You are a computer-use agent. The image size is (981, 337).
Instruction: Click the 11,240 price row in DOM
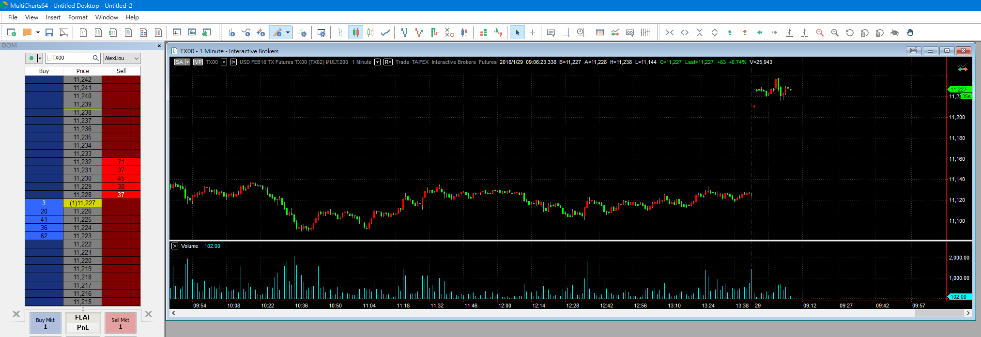(83, 96)
